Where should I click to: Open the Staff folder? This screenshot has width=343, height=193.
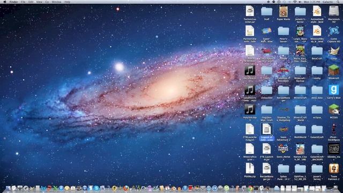[266, 11]
